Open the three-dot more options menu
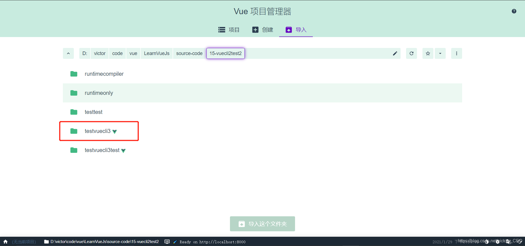Image resolution: width=525 pixels, height=246 pixels. (x=457, y=53)
